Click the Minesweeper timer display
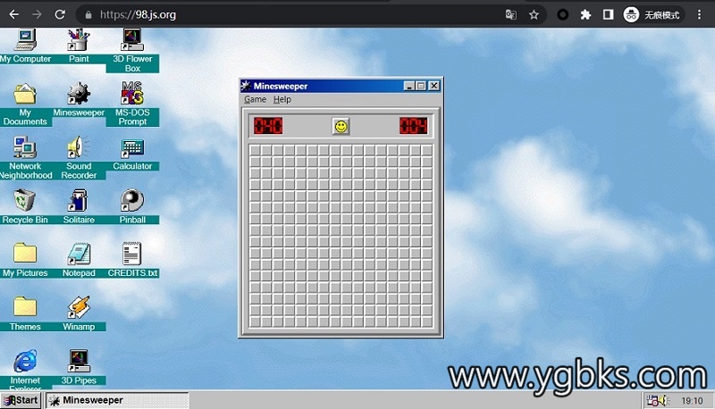The height and width of the screenshot is (409, 715). [x=414, y=125]
